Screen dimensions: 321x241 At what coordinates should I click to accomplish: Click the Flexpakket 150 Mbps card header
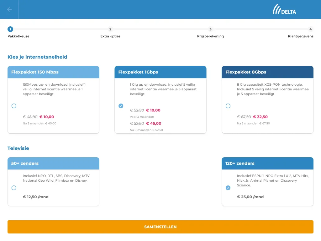coord(53,72)
